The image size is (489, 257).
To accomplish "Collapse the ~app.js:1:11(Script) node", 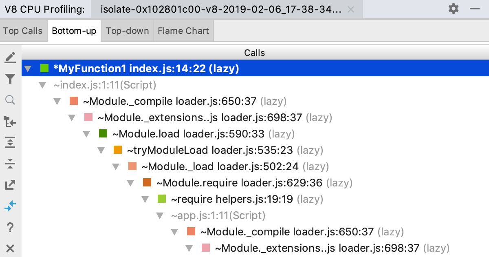I will (160, 215).
